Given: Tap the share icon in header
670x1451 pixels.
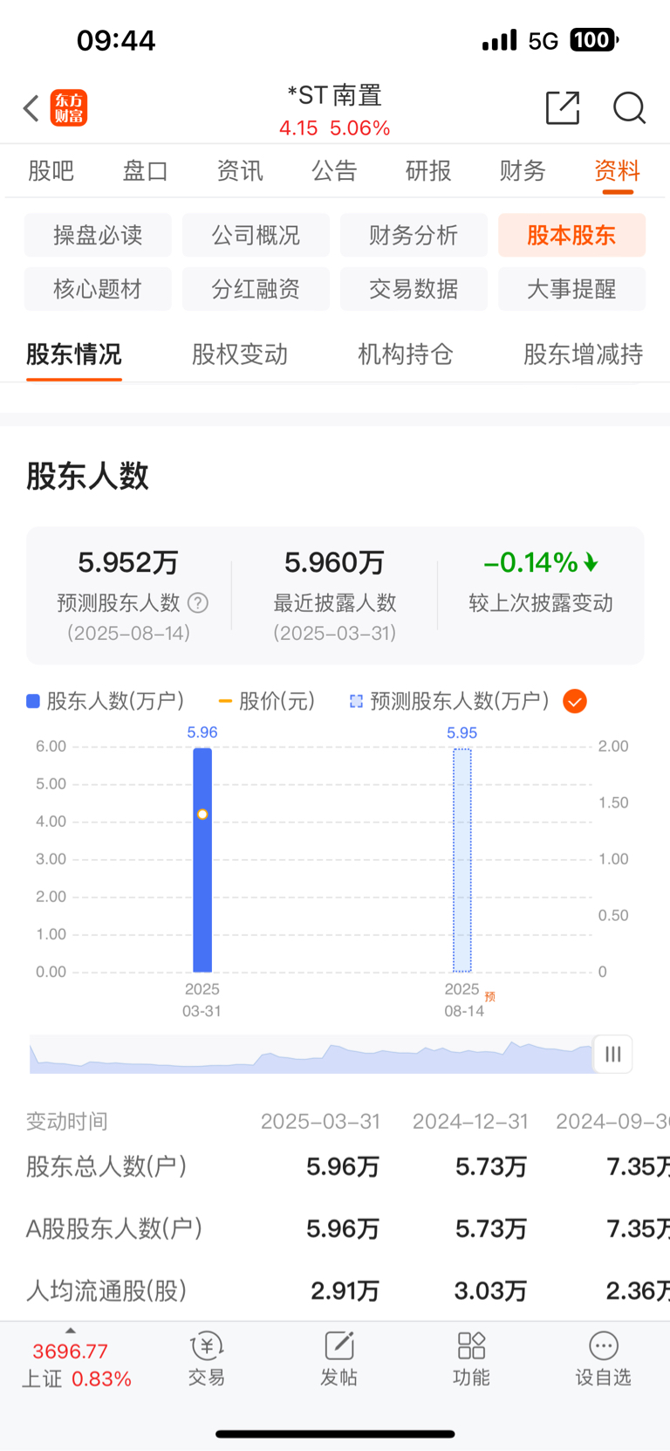Looking at the screenshot, I should click(563, 108).
